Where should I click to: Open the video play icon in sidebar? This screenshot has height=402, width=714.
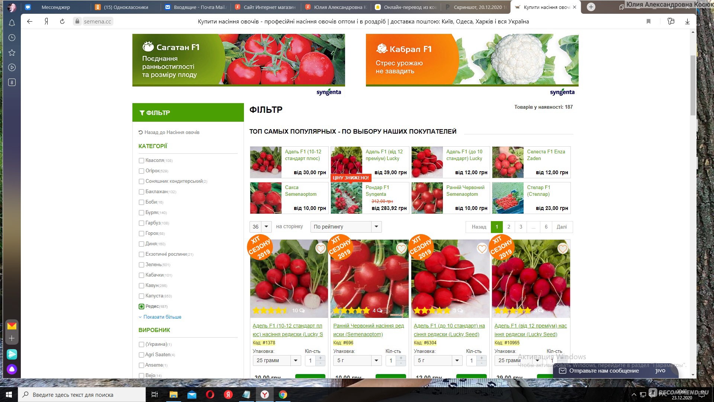click(12, 67)
